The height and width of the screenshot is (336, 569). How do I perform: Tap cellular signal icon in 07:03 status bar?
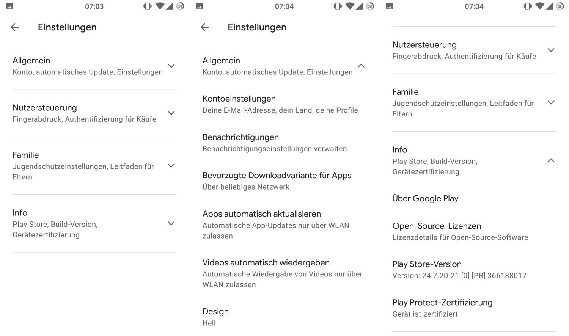click(170, 6)
